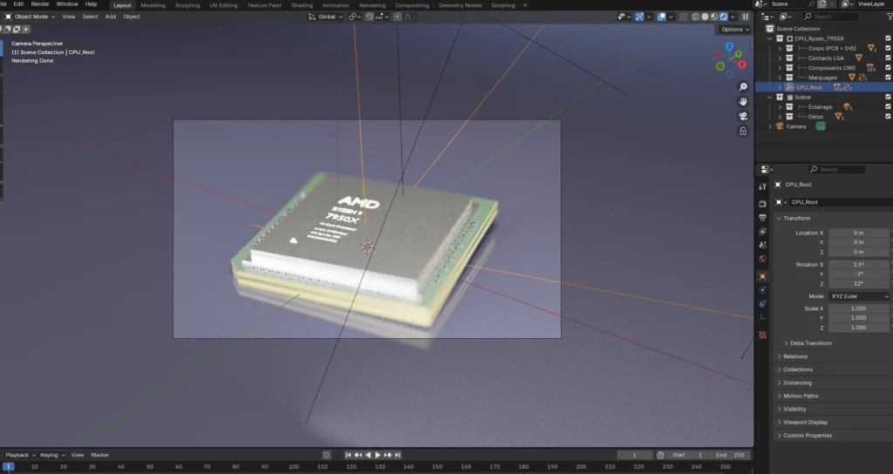Click the Options button in viewport
Viewport: 893px width, 474px height.
coord(734,30)
